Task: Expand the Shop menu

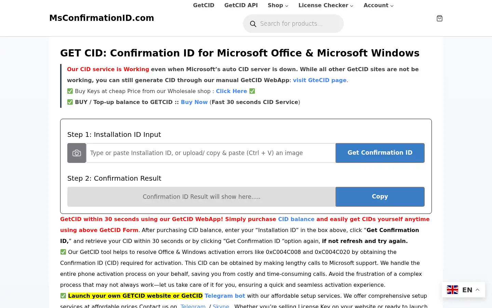Action: [x=278, y=5]
